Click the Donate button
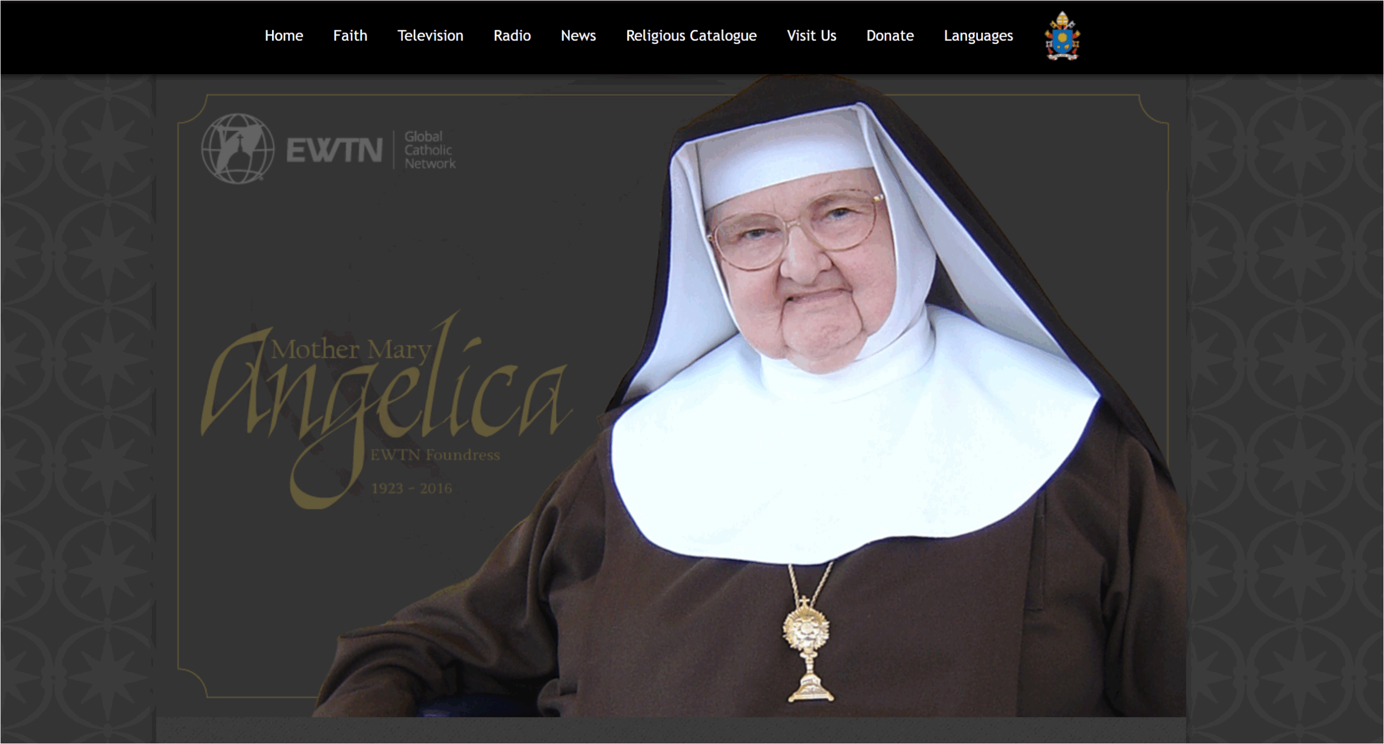Screen dimensions: 1384x744 tap(890, 36)
